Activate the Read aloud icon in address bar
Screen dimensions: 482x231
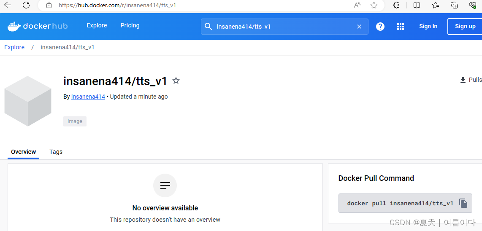click(x=357, y=5)
